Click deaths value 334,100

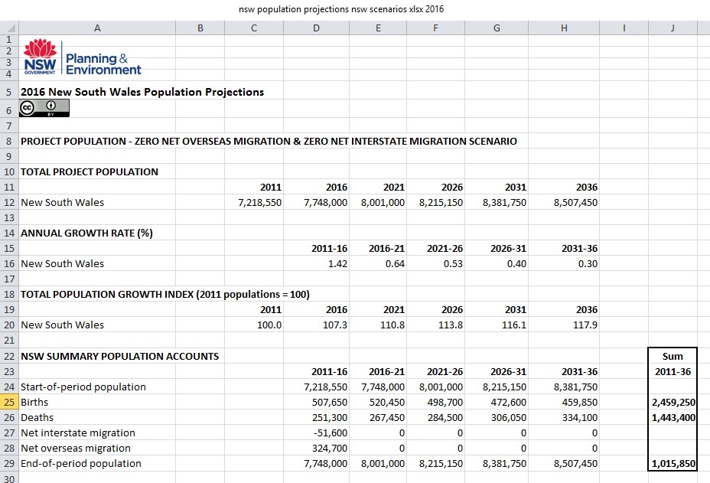(580, 418)
